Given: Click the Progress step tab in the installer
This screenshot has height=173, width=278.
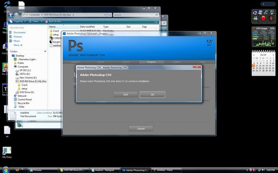Looking at the screenshot, I should click(x=151, y=62).
